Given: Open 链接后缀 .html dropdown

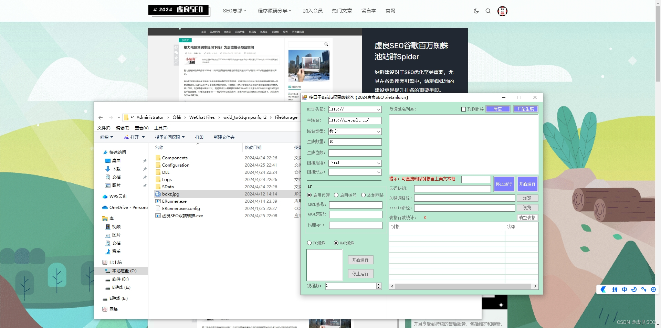Looking at the screenshot, I should click(x=378, y=163).
